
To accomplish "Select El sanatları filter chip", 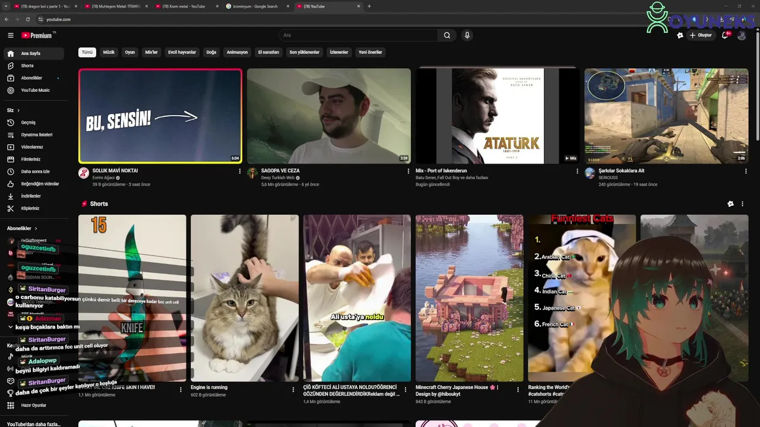I will 268,52.
